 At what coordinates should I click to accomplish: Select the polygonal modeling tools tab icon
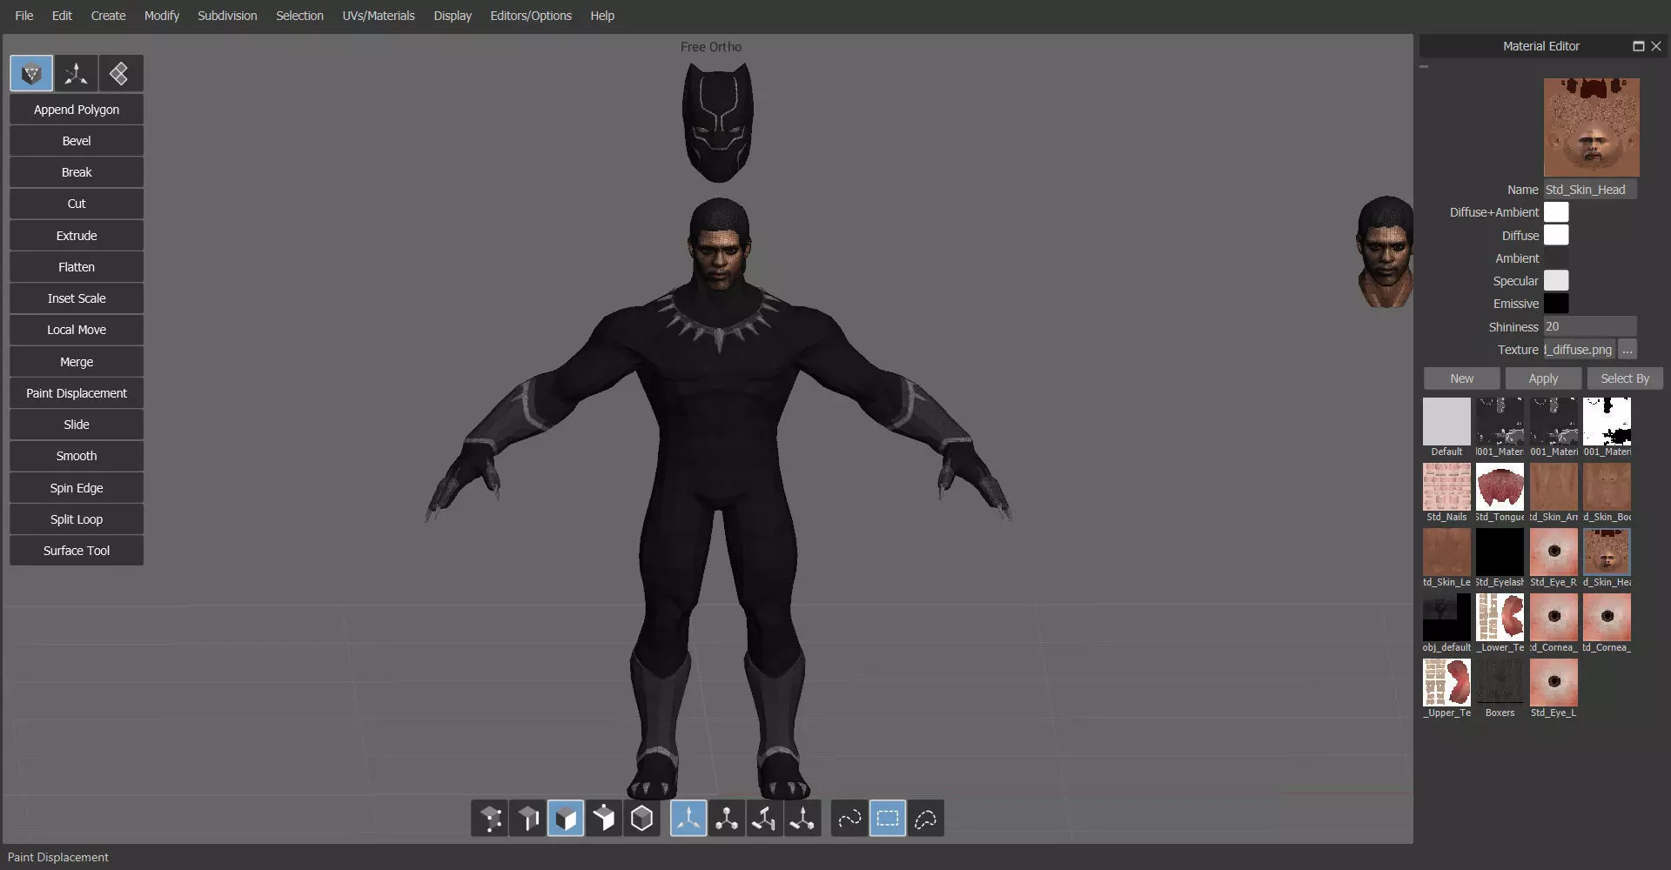31,74
